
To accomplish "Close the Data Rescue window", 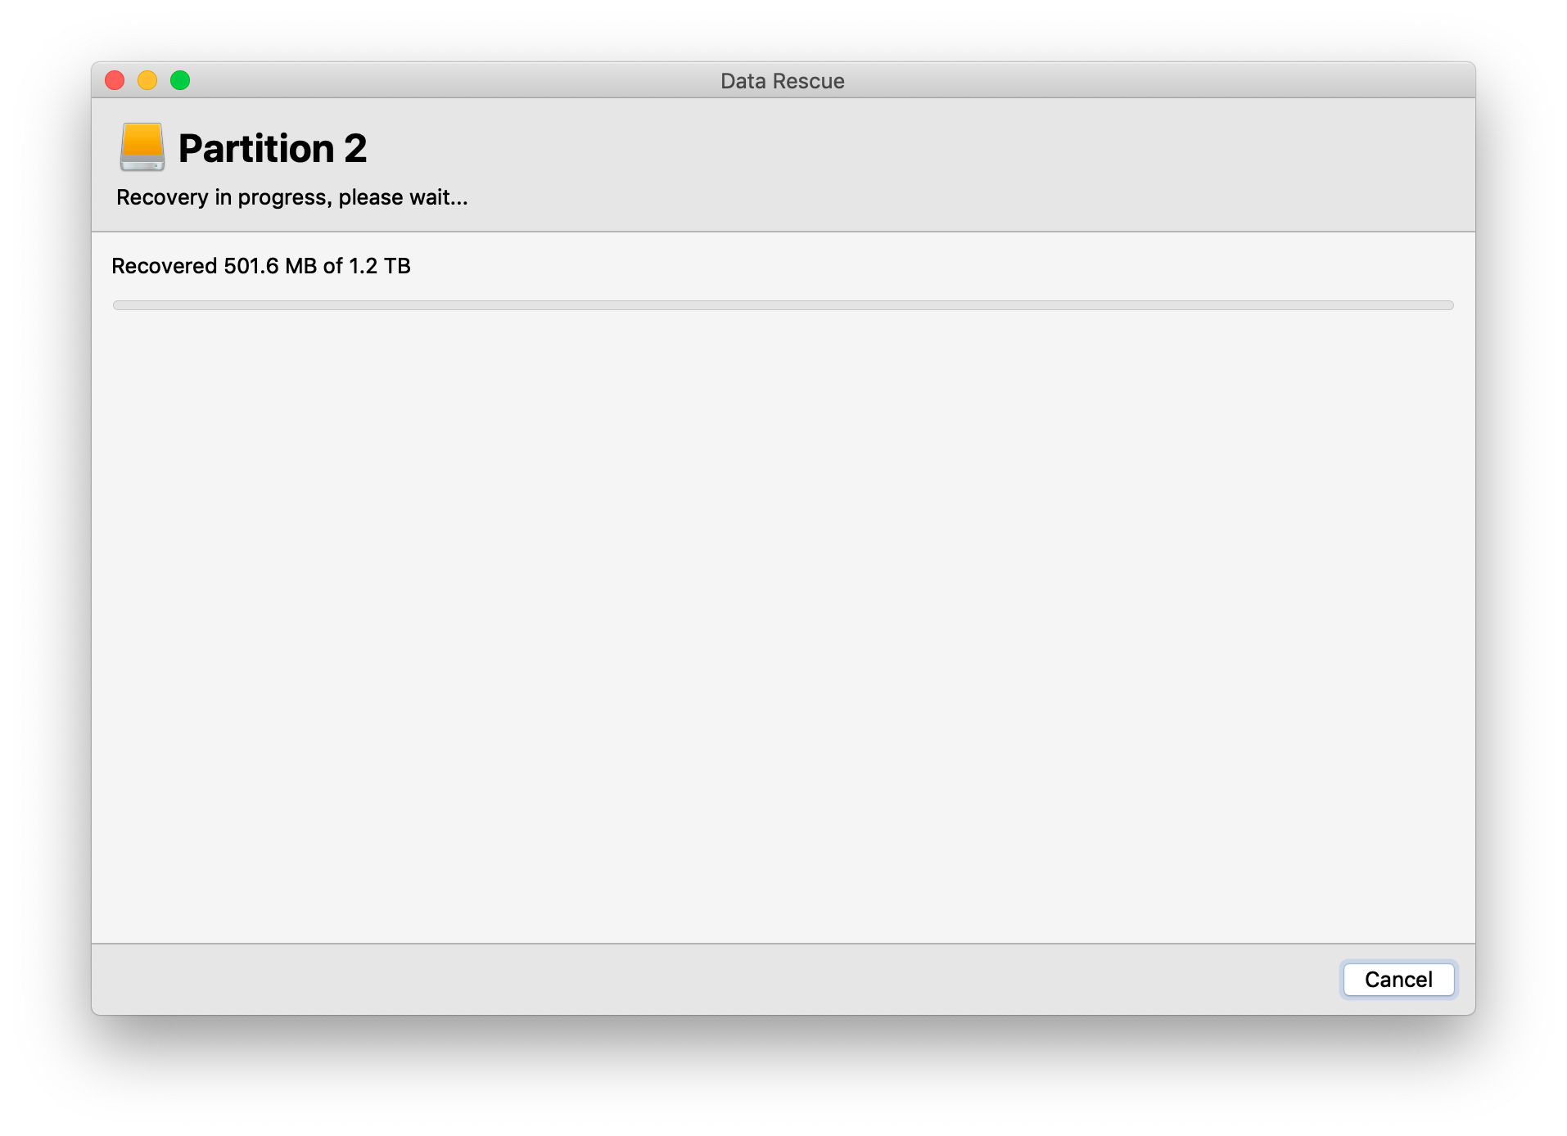I will [115, 80].
